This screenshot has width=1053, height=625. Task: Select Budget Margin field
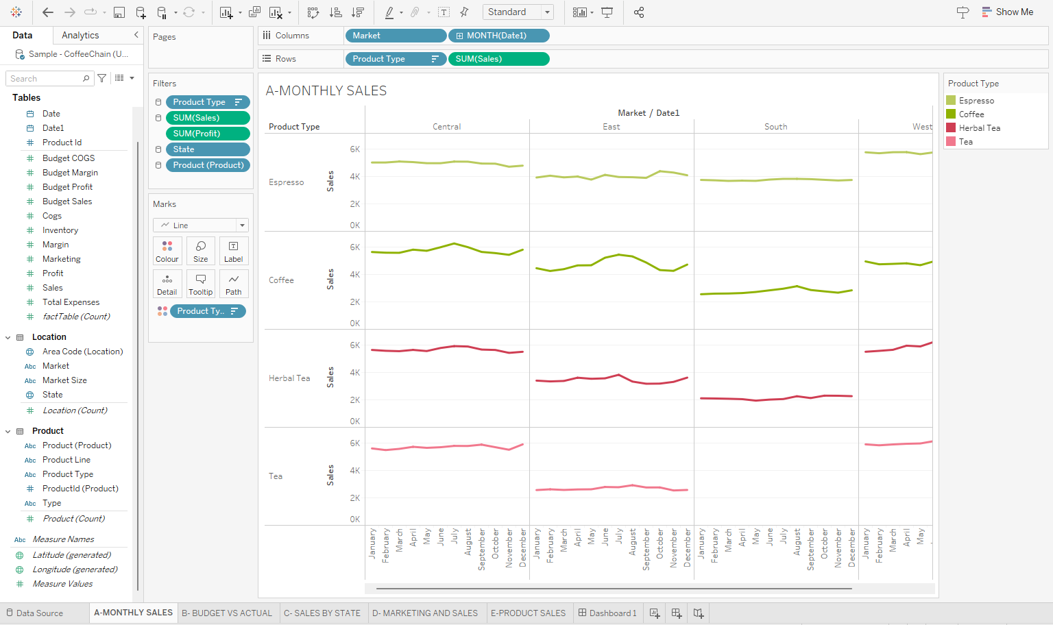70,173
